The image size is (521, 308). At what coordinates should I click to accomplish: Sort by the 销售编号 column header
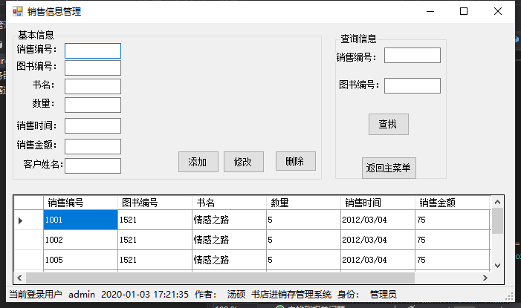coord(81,203)
